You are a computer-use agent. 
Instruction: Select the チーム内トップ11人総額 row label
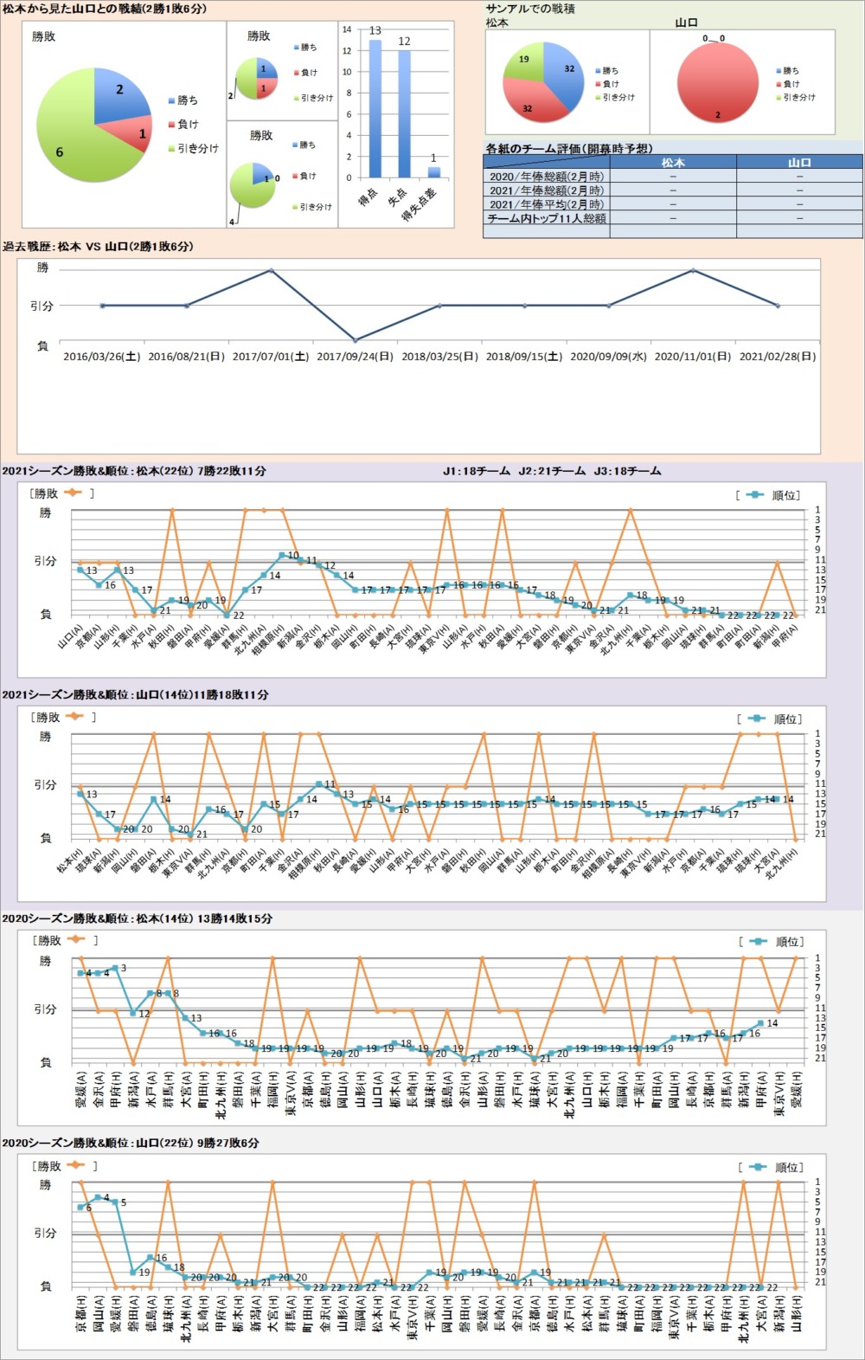(x=547, y=218)
